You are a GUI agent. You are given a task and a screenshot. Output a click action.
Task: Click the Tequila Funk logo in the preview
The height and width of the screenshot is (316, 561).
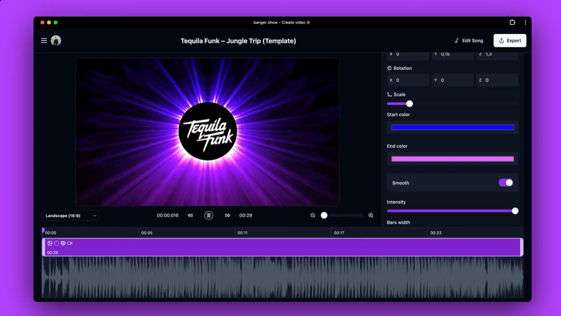[208, 132]
